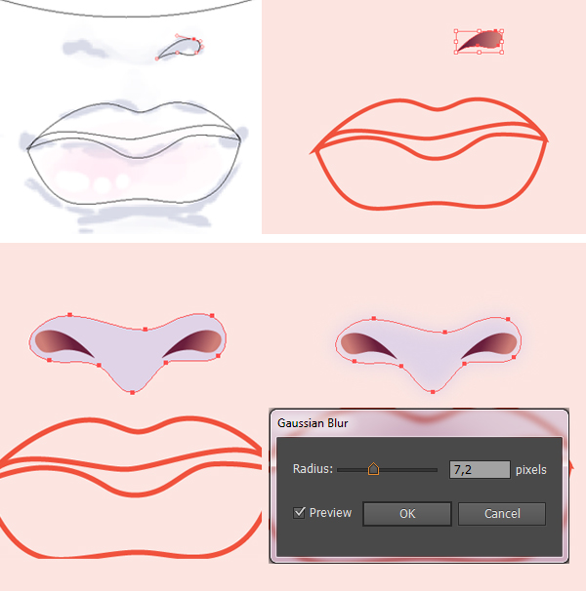Click the top center anchor of blurred nose
This screenshot has height=591, width=586.
click(x=445, y=332)
